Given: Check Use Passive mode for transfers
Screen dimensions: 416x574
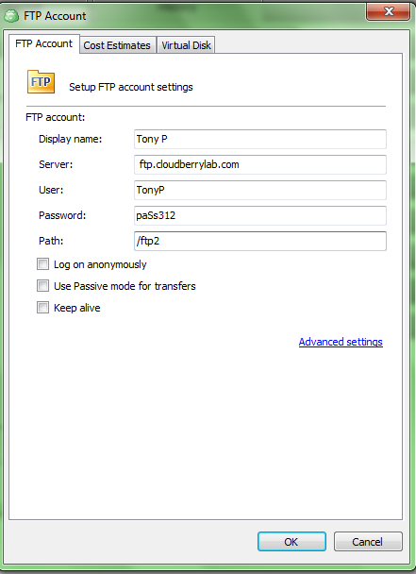Looking at the screenshot, I should point(42,285).
